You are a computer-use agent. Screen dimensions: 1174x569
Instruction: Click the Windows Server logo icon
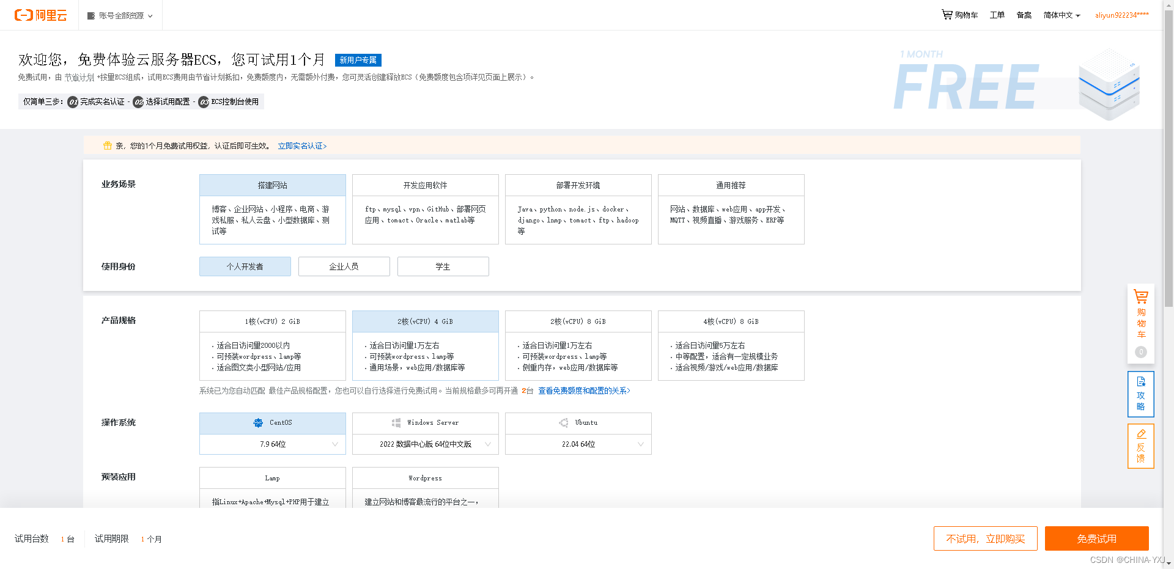point(396,422)
